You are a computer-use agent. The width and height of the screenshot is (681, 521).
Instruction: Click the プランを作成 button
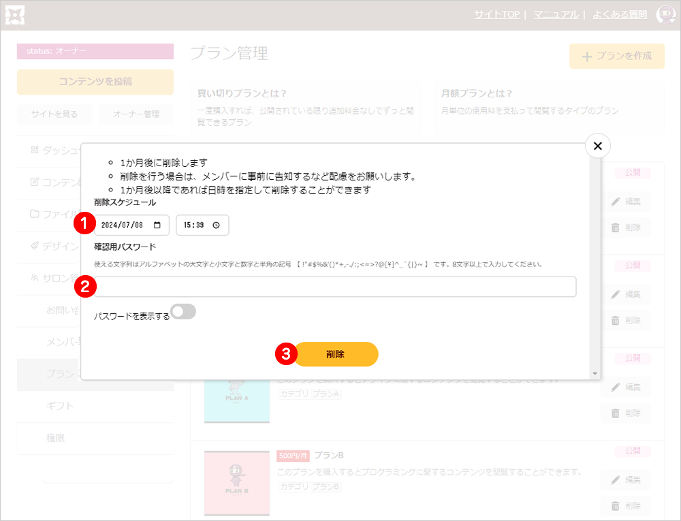click(616, 56)
